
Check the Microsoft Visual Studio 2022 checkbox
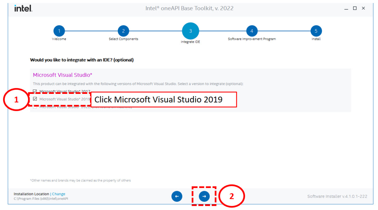tap(35, 107)
